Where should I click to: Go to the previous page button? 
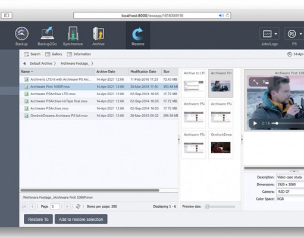point(32,206)
